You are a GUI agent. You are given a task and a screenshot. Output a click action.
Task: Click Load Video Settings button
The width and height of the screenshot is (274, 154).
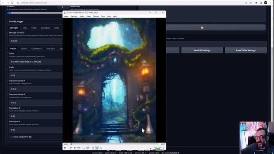246,50
